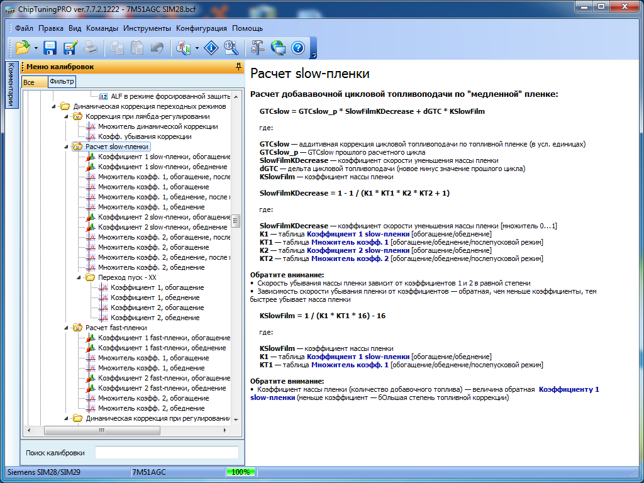Click the Save As icon with pencil
This screenshot has width=644, height=483.
click(70, 47)
